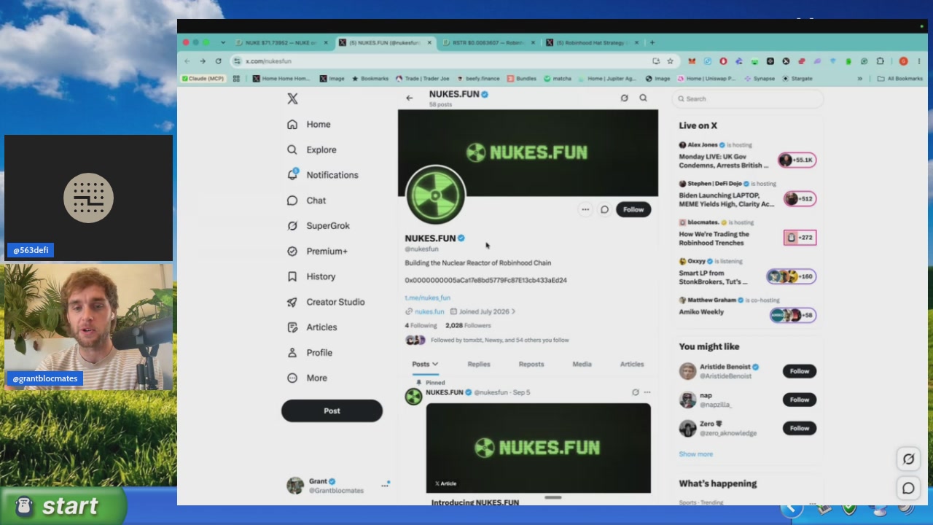The image size is (933, 525).
Task: Open a new browser tab
Action: (652, 43)
